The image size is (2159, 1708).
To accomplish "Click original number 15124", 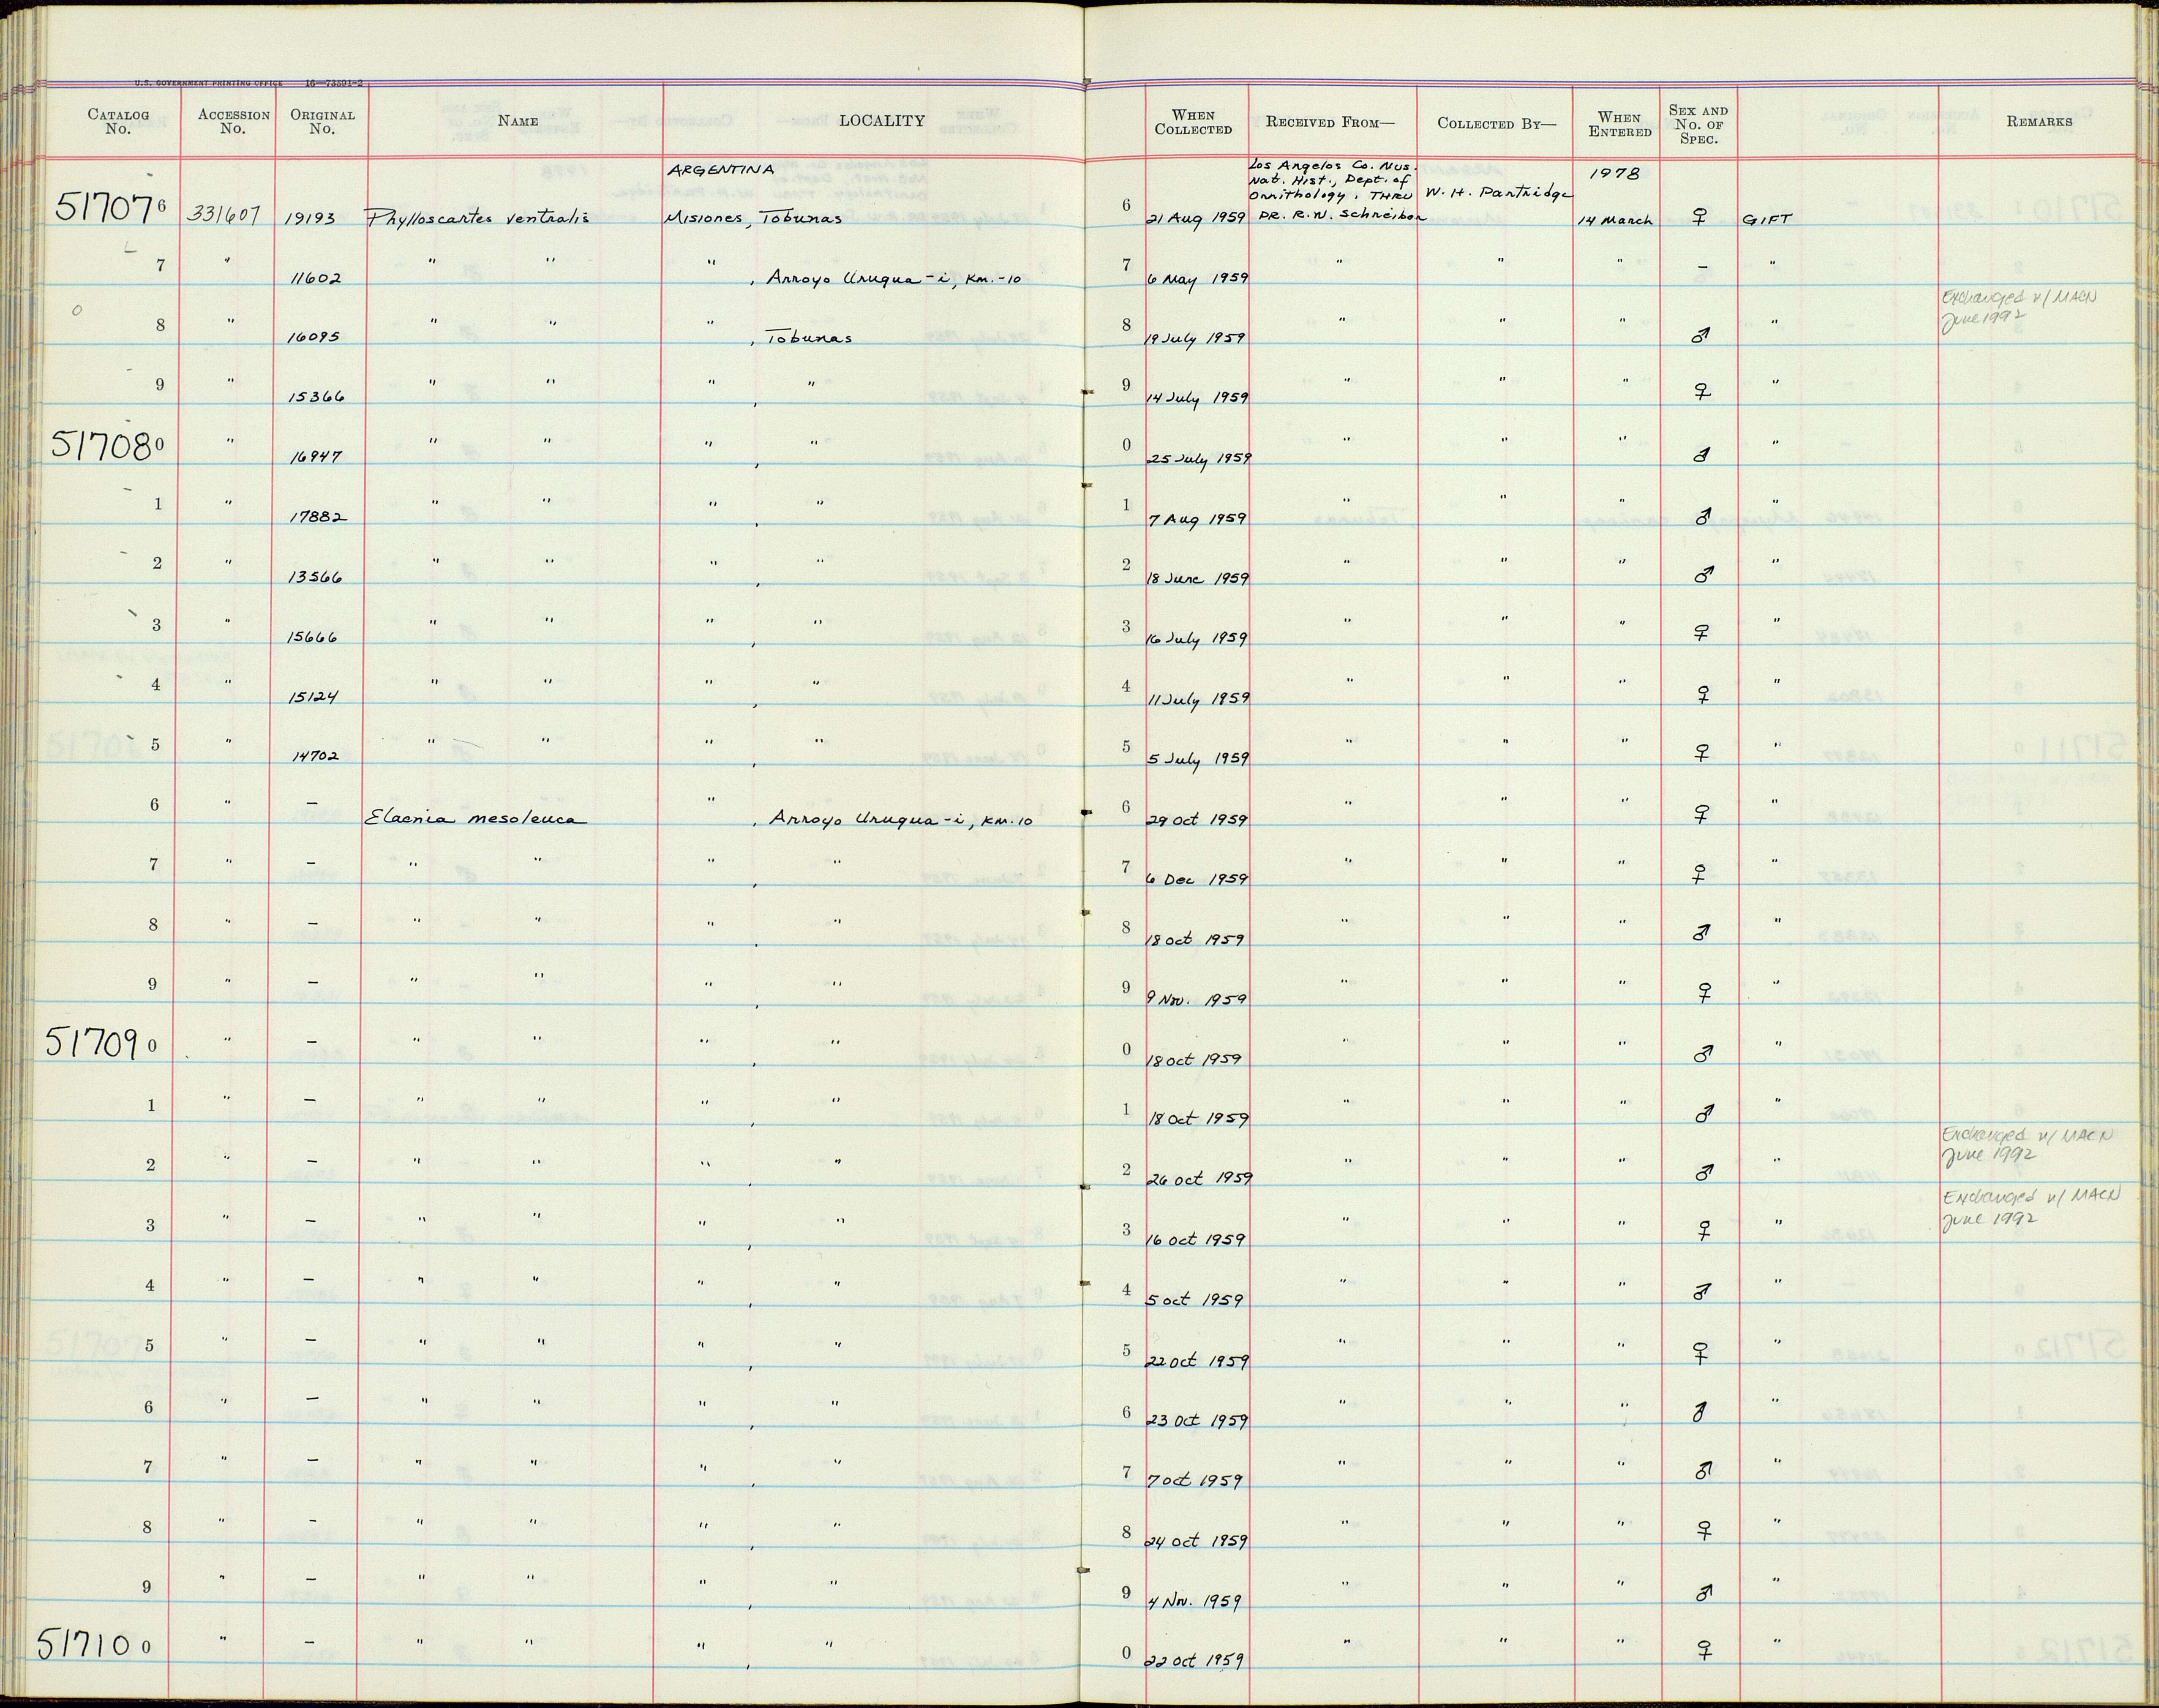I will coord(313,697).
